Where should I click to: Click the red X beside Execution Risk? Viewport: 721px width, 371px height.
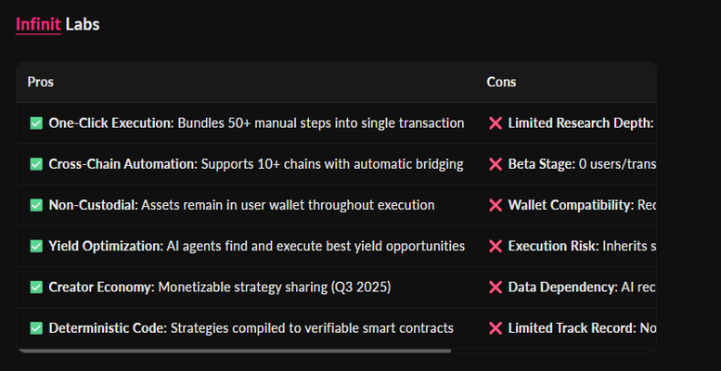(x=496, y=247)
